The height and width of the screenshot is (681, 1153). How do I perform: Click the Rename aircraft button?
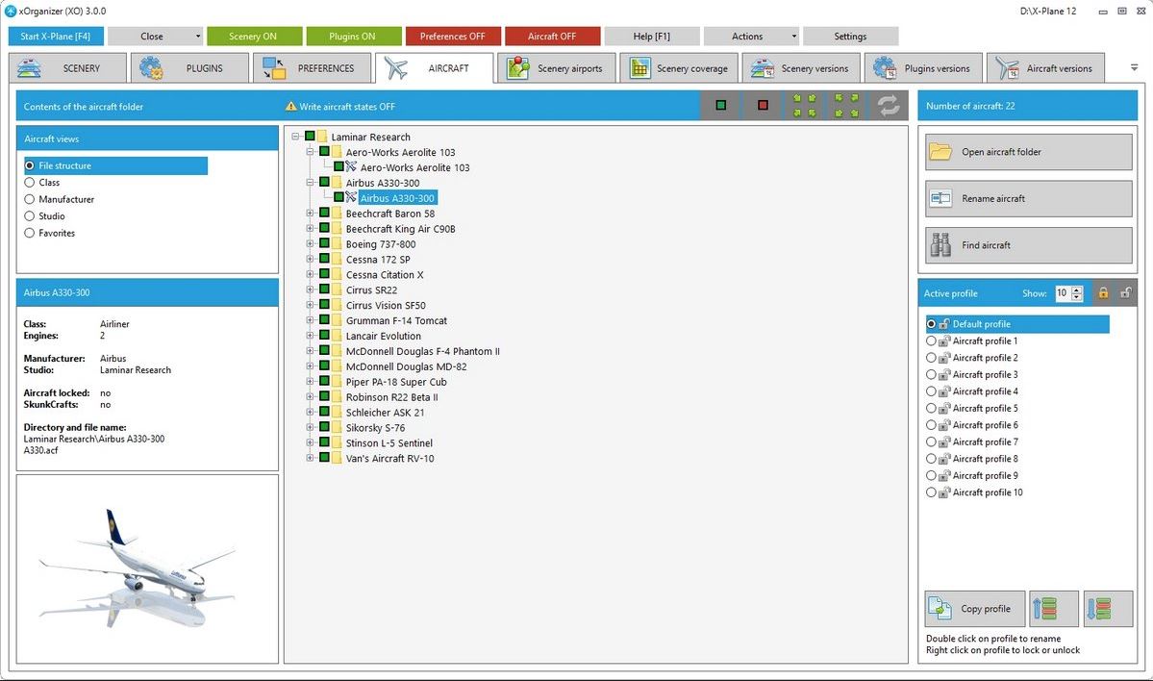(x=1028, y=198)
